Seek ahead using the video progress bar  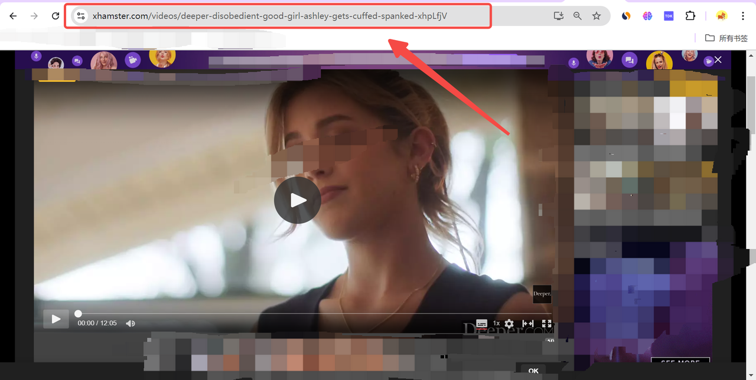point(295,313)
